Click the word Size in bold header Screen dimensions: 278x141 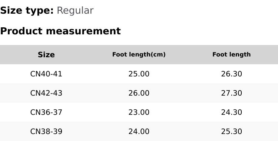[x=46, y=55]
